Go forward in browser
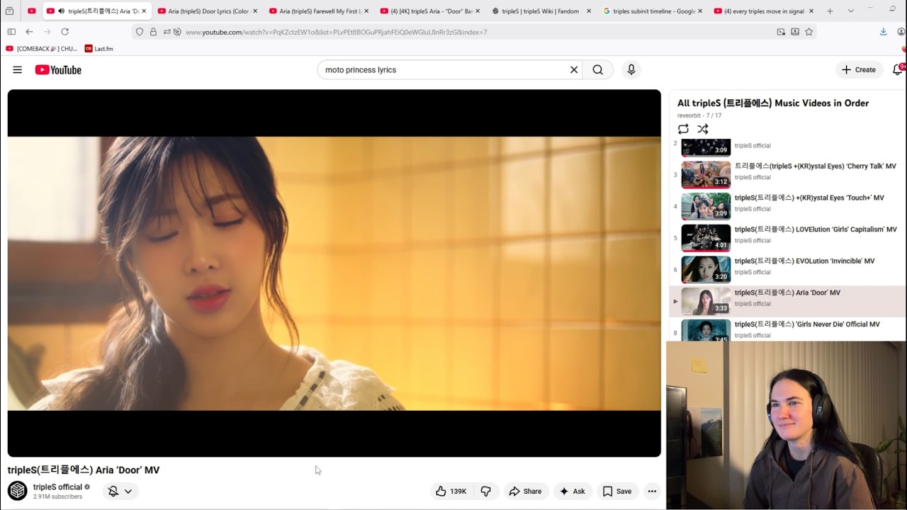The image size is (907, 510). point(47,32)
